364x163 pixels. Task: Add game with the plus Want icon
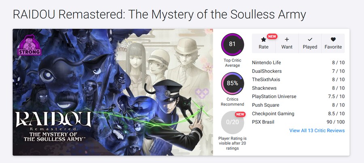point(287,40)
